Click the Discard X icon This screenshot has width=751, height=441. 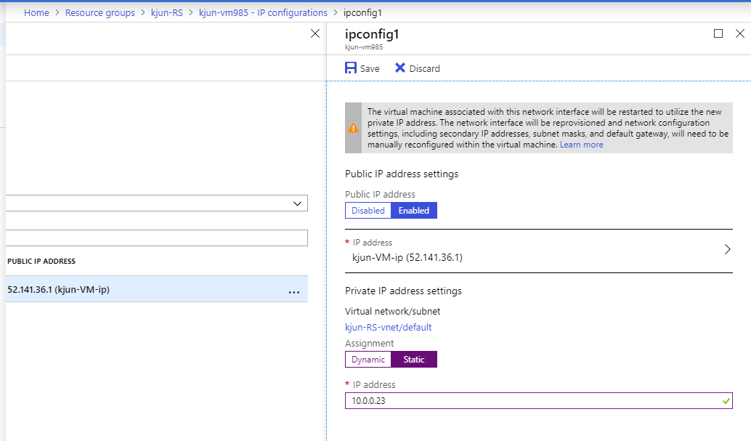click(400, 68)
